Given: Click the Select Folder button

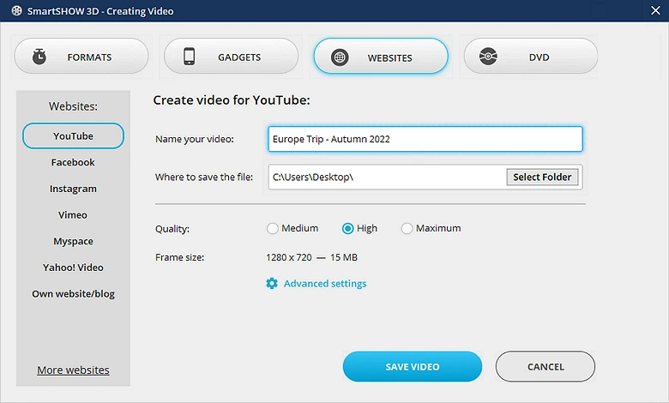Looking at the screenshot, I should [x=542, y=177].
